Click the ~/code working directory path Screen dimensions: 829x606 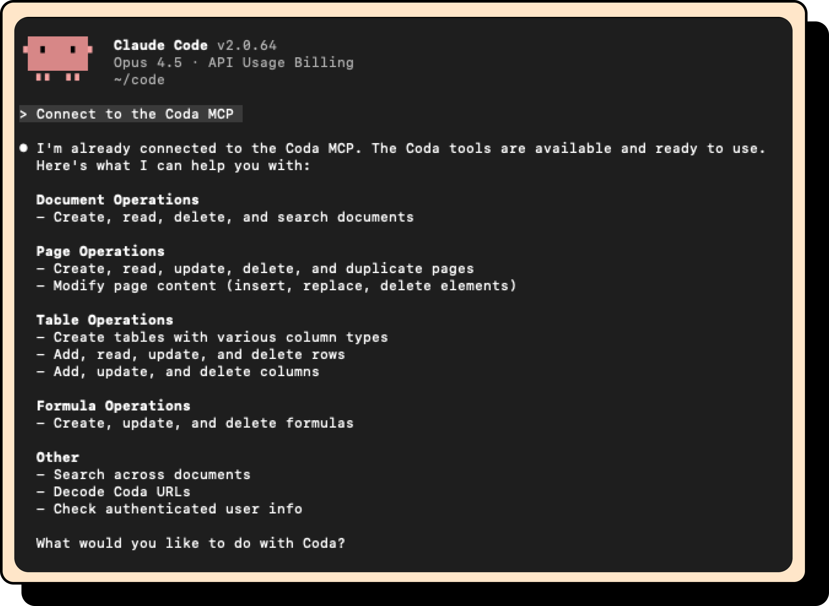click(139, 80)
